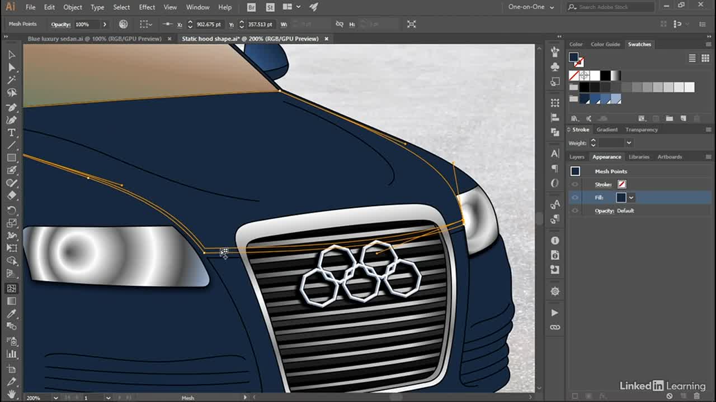Click the Stroke none swatch in Appearance
Viewport: 716px width, 402px height.
tap(621, 184)
